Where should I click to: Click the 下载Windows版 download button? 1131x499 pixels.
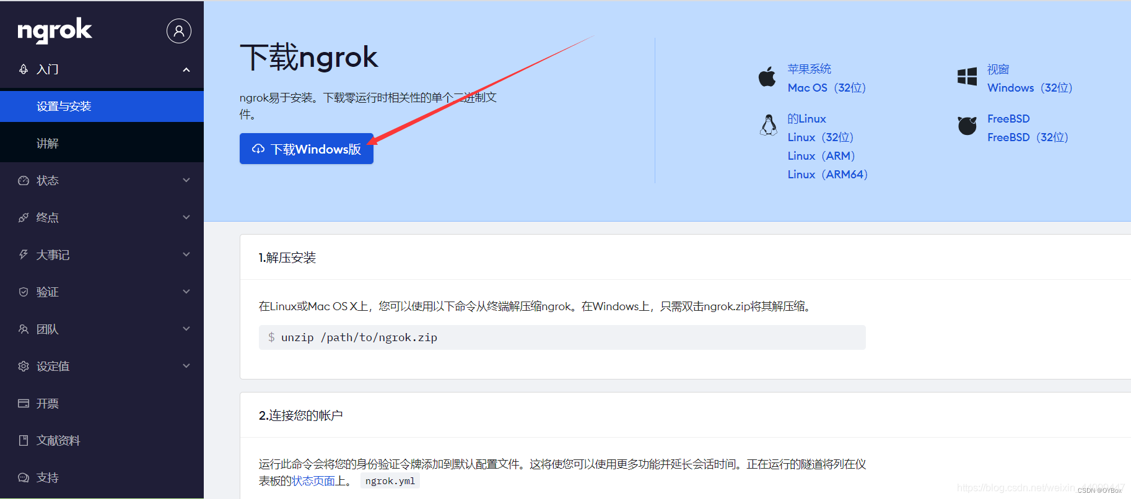point(307,149)
